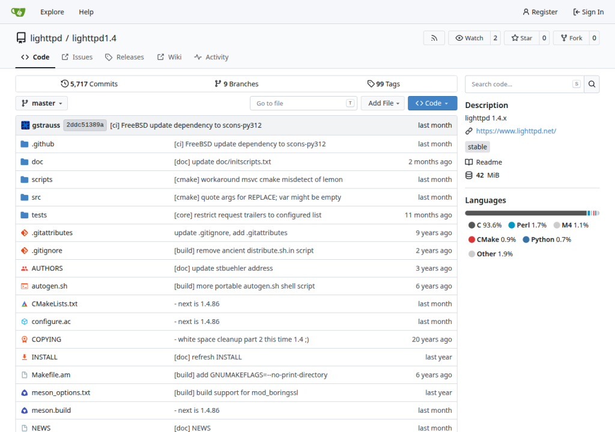Image resolution: width=615 pixels, height=432 pixels.
Task: Open the lighttpd owner link
Action: [46, 38]
